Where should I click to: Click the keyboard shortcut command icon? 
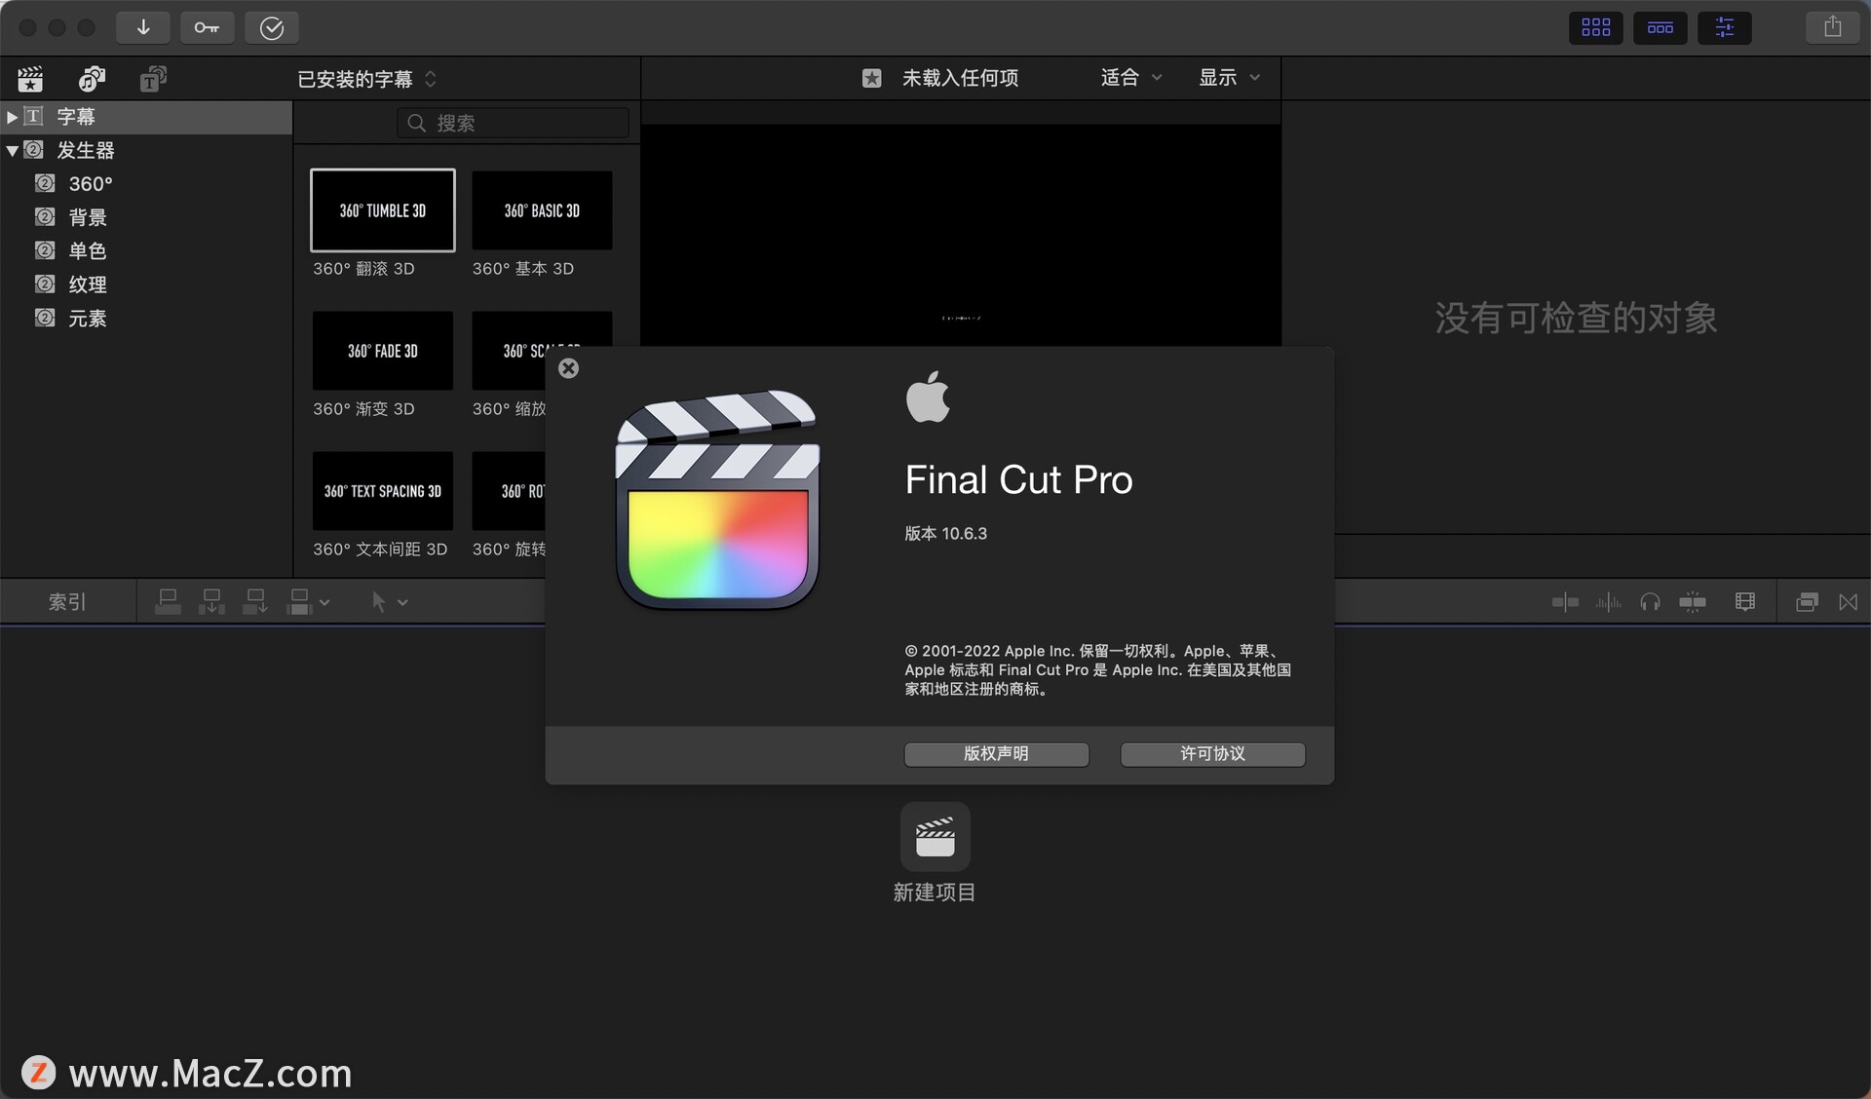(x=206, y=26)
